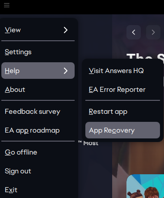Open Visit Answers HQ
The width and height of the screenshot is (164, 198).
122,71
